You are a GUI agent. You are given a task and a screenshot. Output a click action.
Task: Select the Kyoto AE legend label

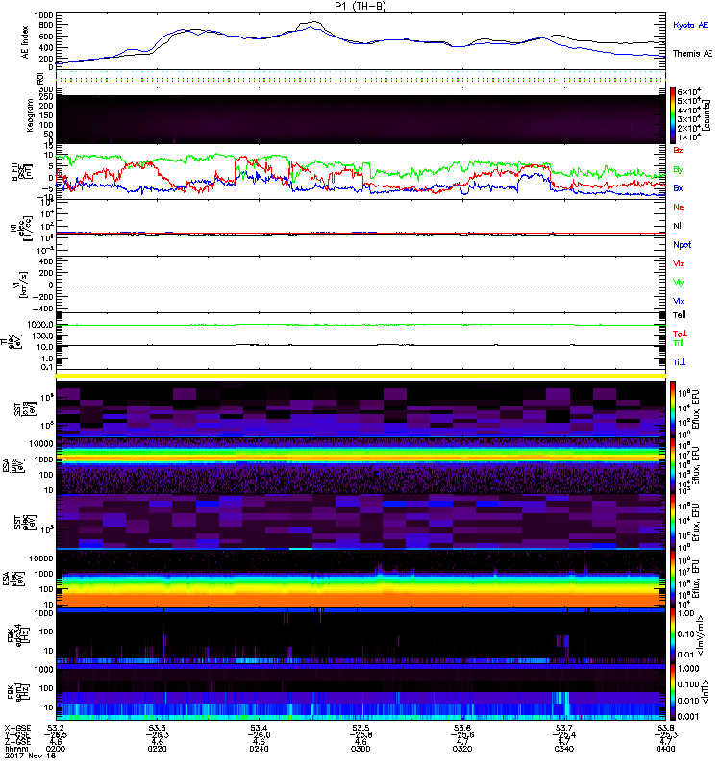click(690, 25)
